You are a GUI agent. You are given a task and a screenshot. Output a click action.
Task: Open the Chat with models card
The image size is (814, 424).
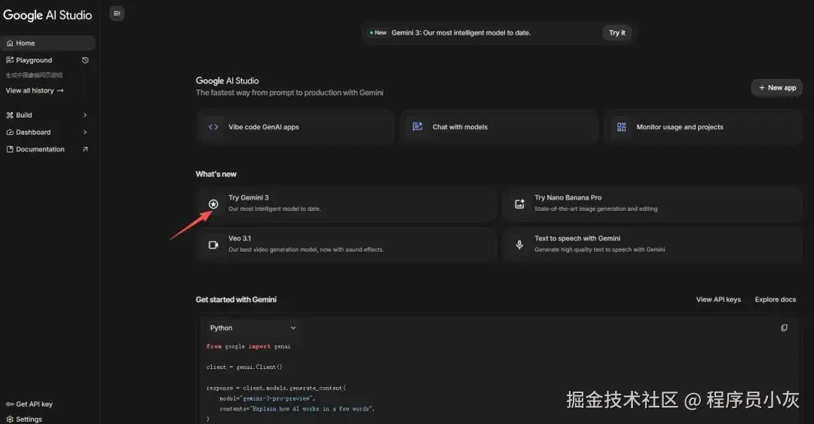(x=499, y=127)
